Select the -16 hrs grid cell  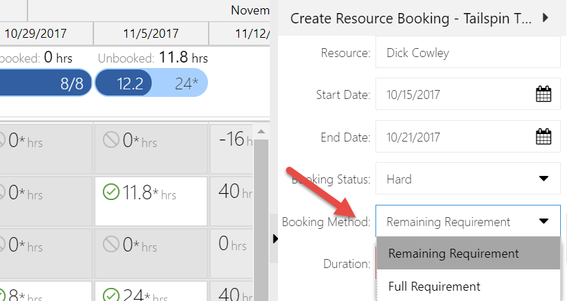[x=232, y=141]
